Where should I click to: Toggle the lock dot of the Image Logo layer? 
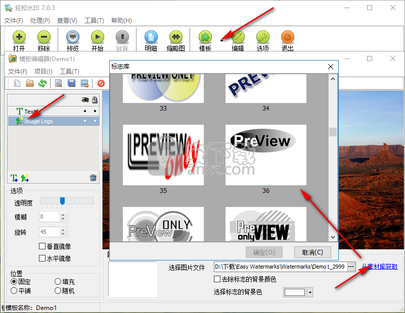(x=95, y=121)
